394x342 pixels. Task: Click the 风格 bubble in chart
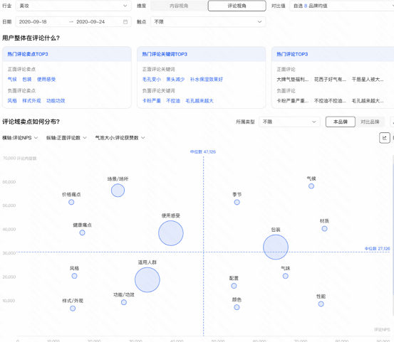(74, 276)
